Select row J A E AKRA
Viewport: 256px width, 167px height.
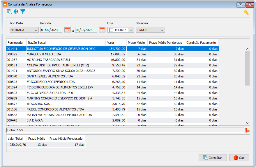(x=112, y=121)
